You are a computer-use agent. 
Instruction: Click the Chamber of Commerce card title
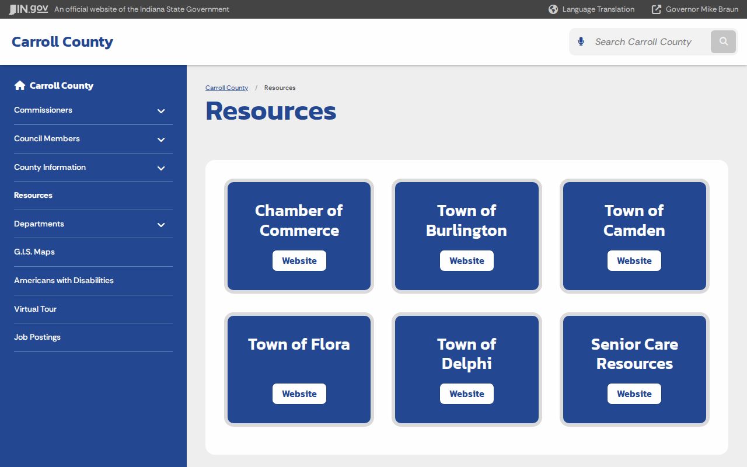click(299, 221)
